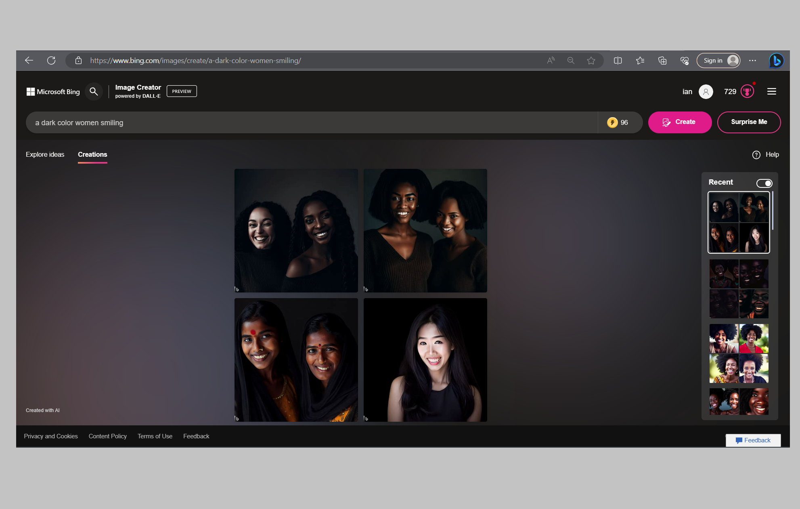Open split screen browser icon
Screen dimensions: 800x509
[x=618, y=61]
